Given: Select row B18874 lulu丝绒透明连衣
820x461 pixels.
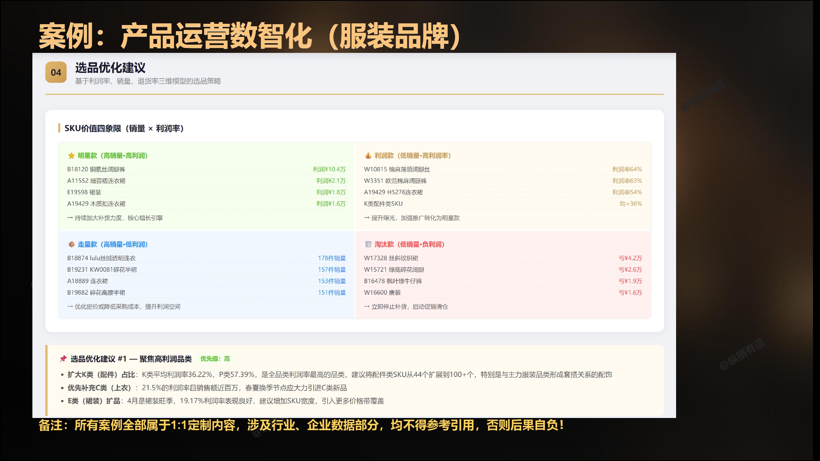Looking at the screenshot, I should 207,258.
